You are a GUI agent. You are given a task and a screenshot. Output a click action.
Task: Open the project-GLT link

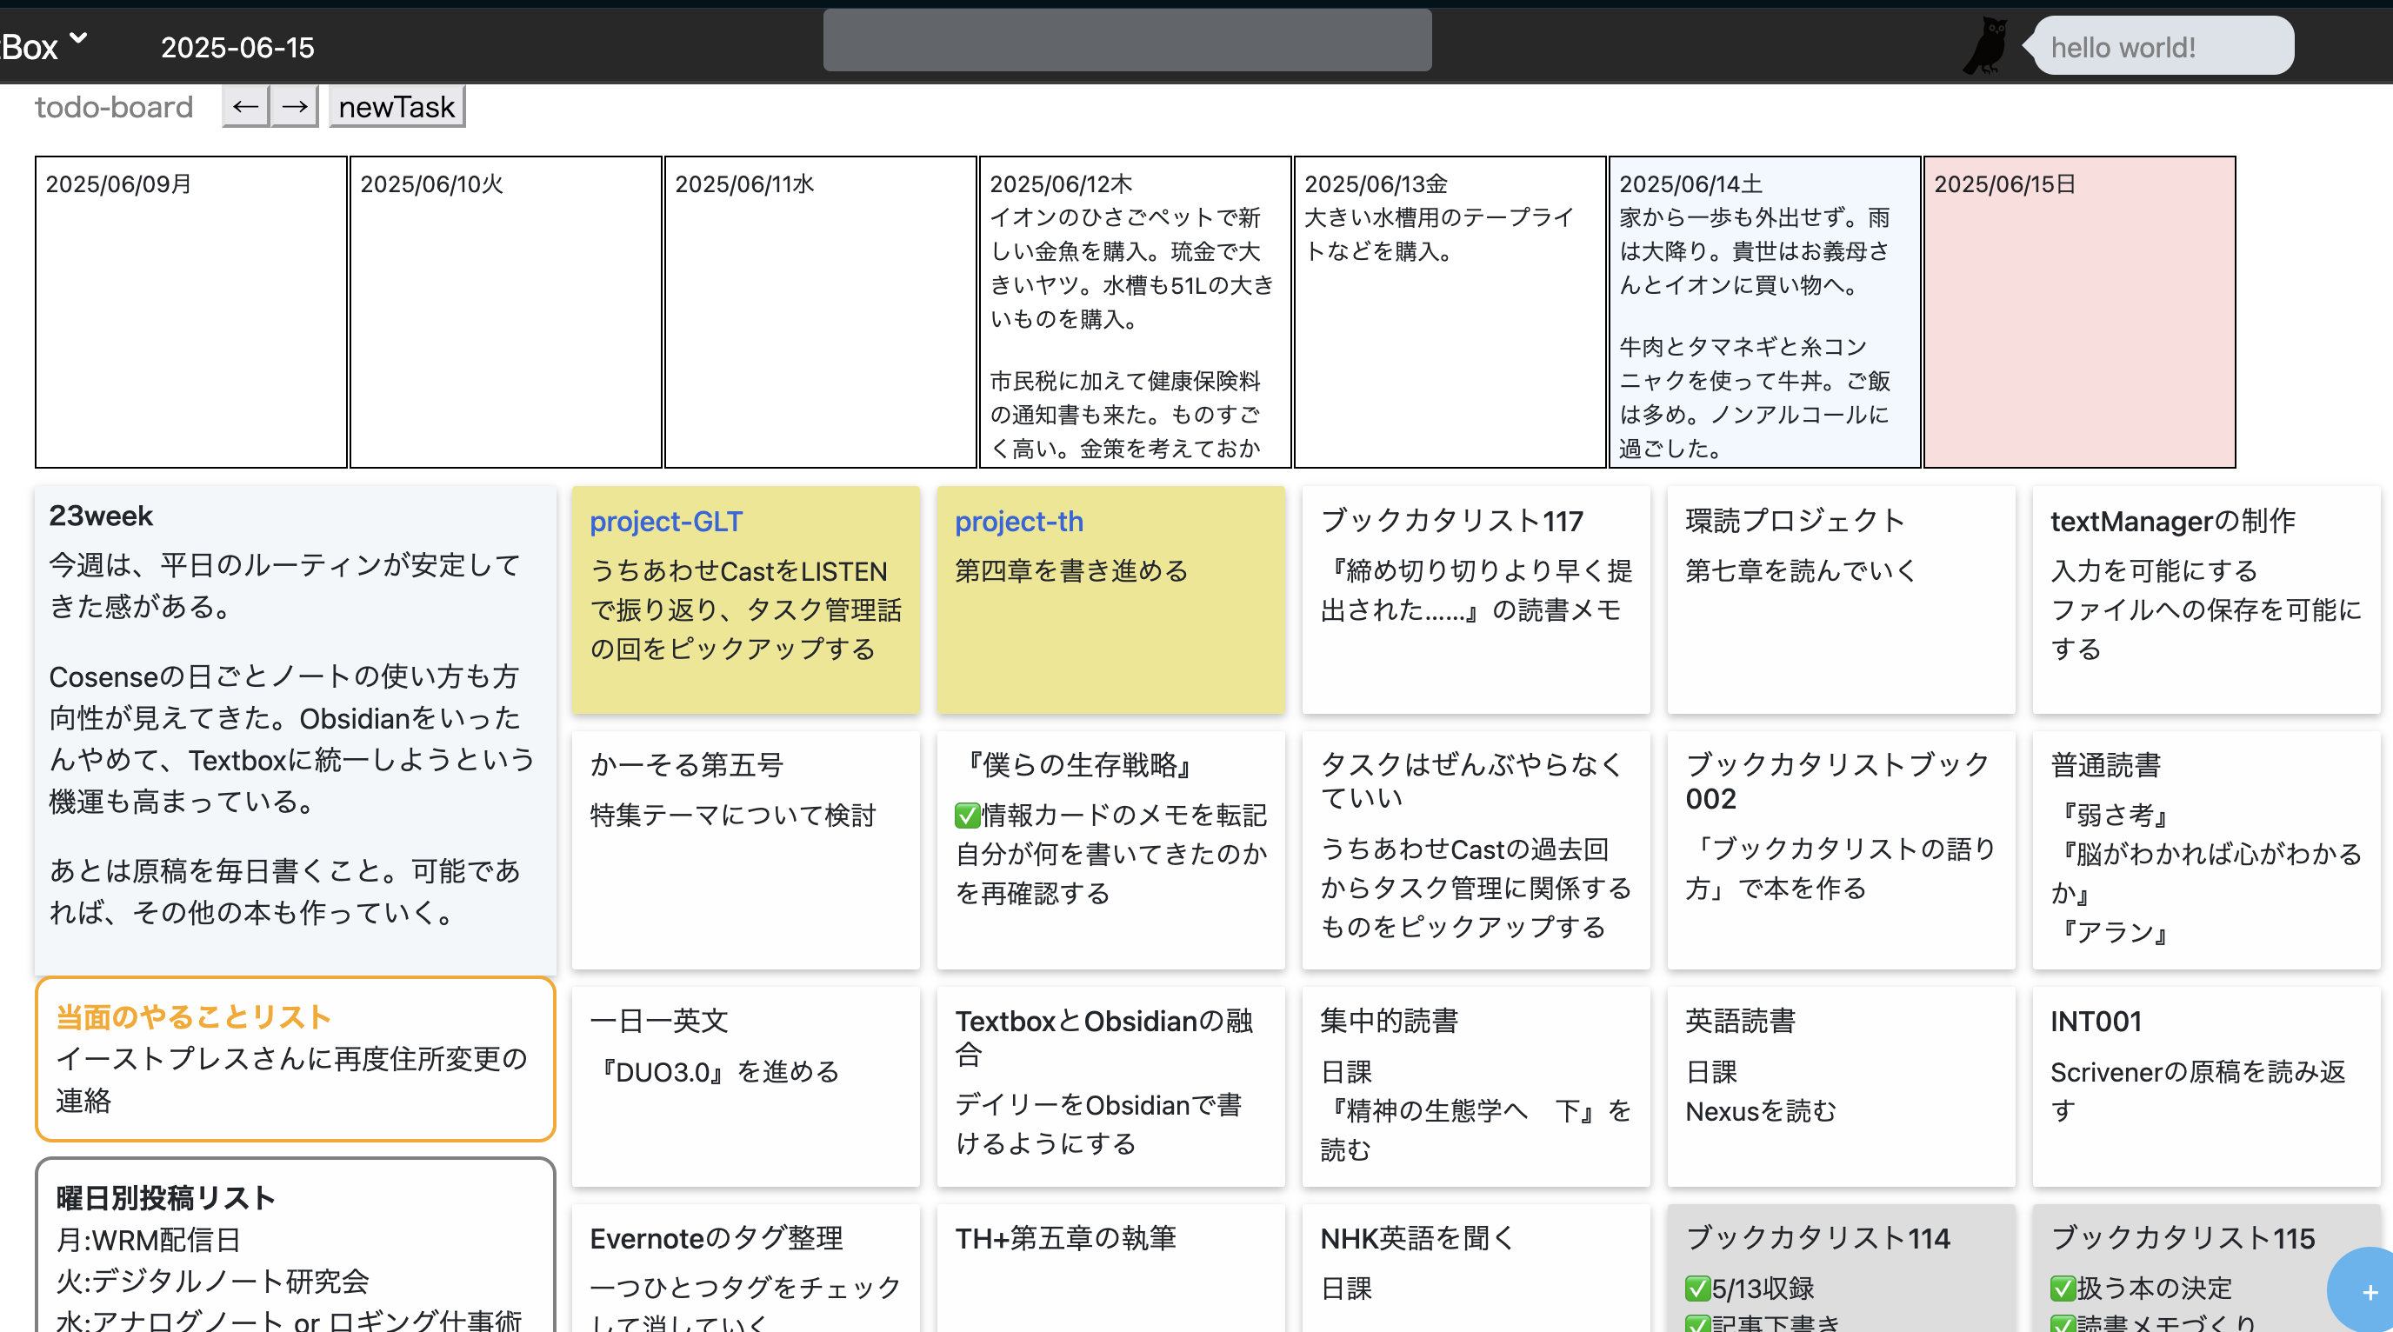(666, 521)
